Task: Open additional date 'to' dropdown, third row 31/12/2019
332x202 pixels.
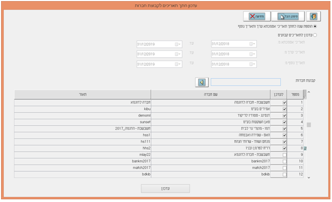Action: (178, 64)
